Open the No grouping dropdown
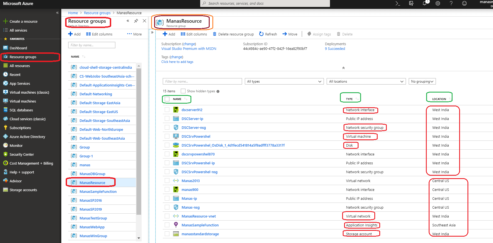The image size is (493, 243). (422, 81)
